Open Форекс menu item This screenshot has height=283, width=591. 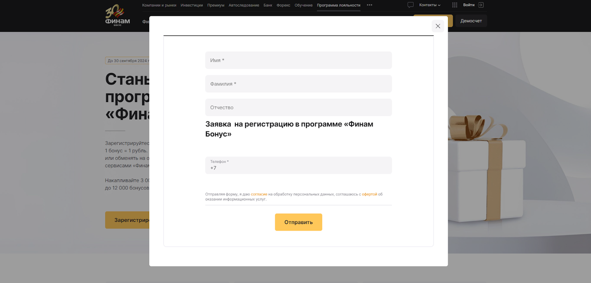(284, 5)
